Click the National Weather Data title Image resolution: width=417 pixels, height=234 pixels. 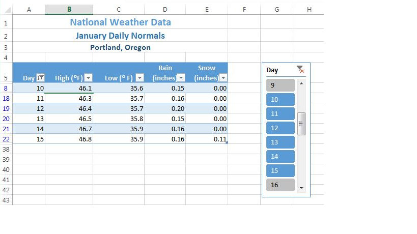[x=120, y=22]
